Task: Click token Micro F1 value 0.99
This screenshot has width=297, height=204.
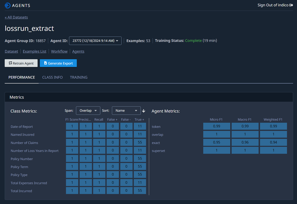Action: point(217,126)
